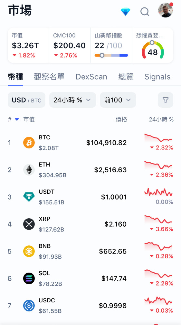Select the Ethereum coin icon
181x325 pixels.
click(x=29, y=170)
